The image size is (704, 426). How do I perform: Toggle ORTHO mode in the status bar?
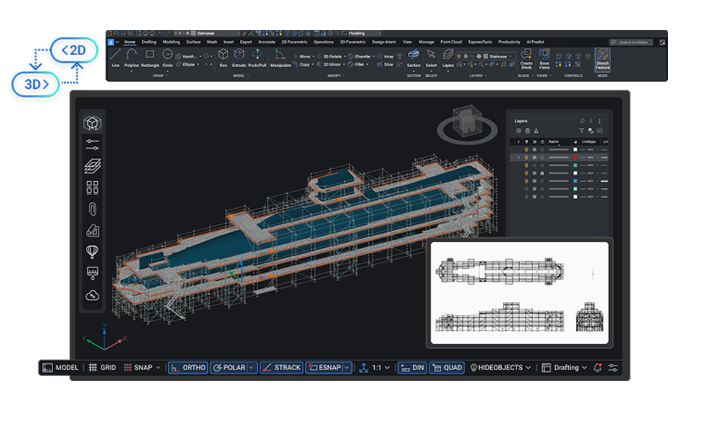[187, 367]
